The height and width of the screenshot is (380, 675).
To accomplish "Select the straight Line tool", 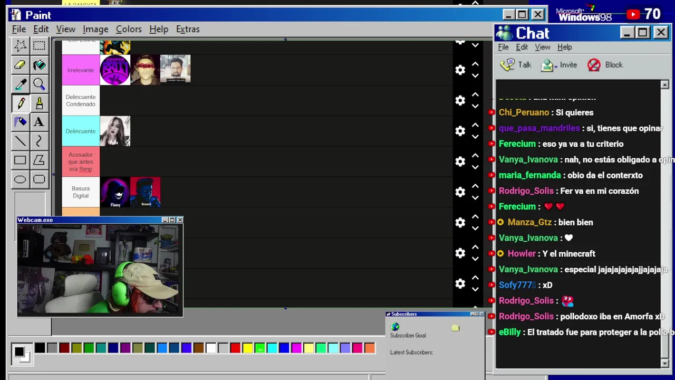I will [x=20, y=141].
